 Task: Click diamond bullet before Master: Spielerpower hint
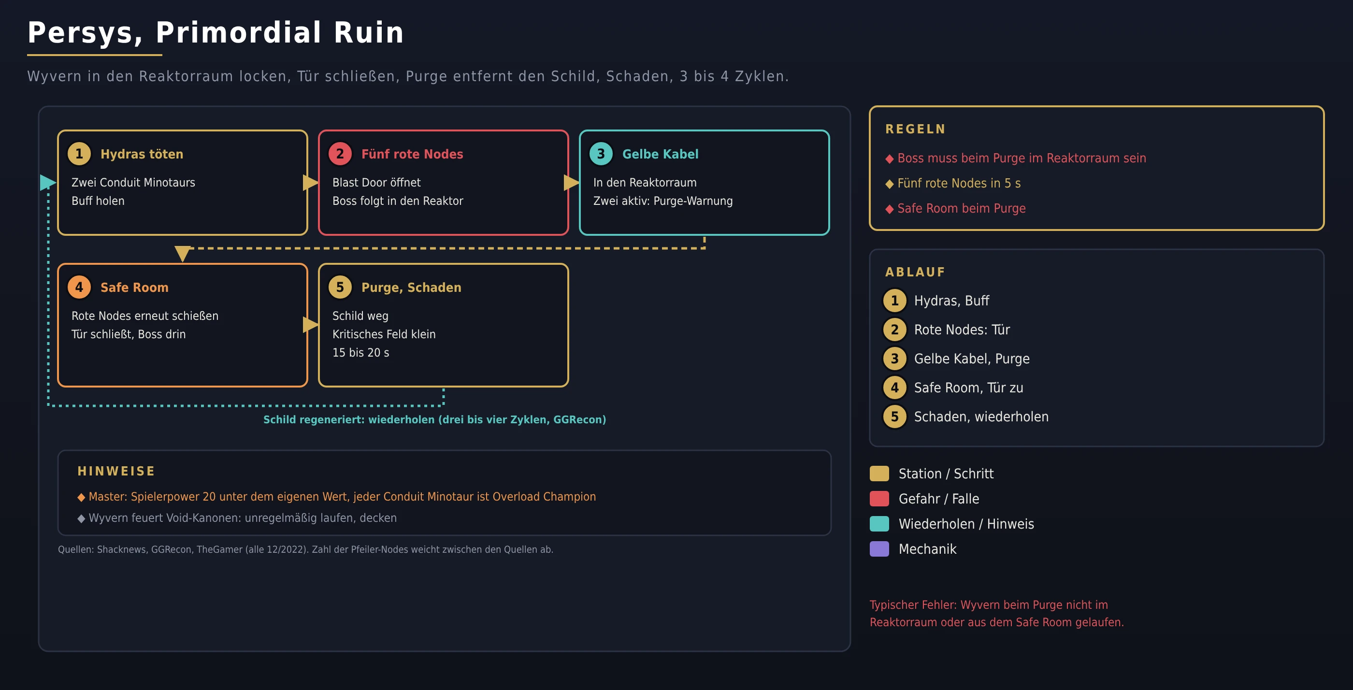pos(81,497)
